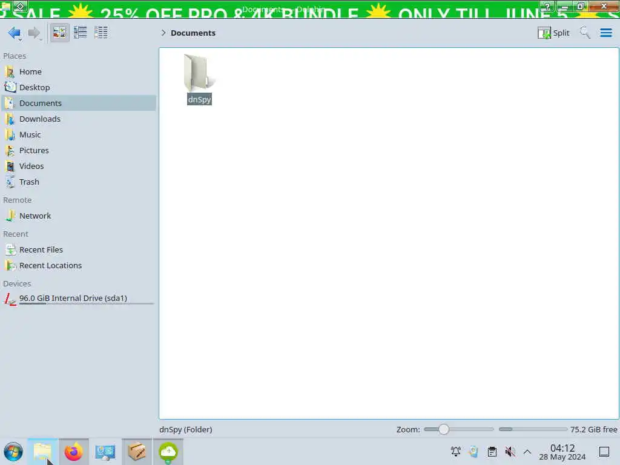Screen dimensions: 620x465
Task: Open the notifications bell in tray
Action: 455,451
